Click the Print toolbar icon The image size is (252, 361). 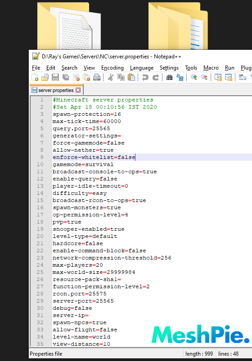pos(97,77)
